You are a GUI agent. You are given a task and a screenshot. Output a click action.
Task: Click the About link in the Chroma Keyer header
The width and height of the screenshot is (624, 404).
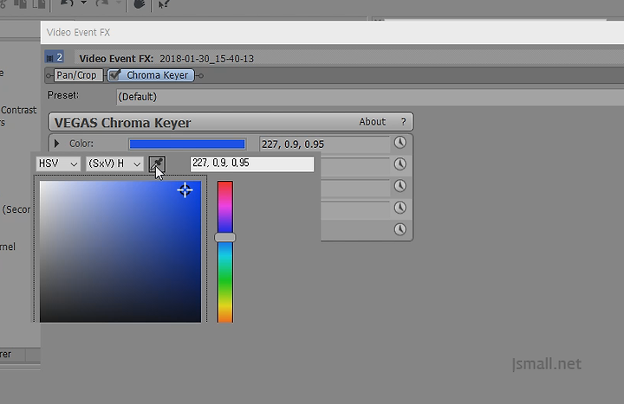click(x=372, y=122)
